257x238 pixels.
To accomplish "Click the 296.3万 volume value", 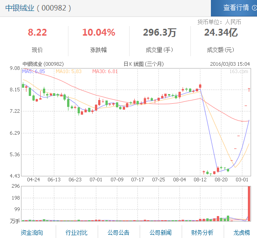I will (160, 32).
